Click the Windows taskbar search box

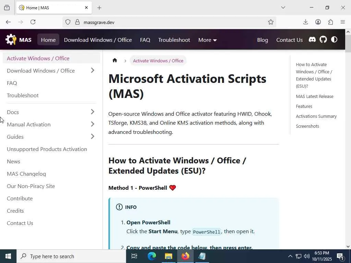(x=71, y=256)
